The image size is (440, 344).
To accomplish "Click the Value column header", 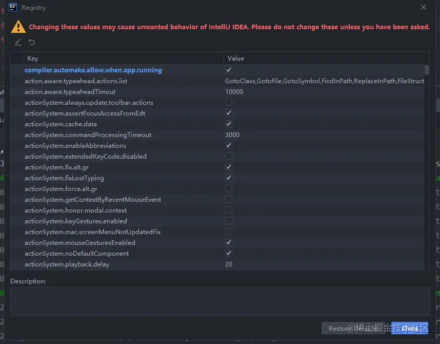I will [x=326, y=58].
